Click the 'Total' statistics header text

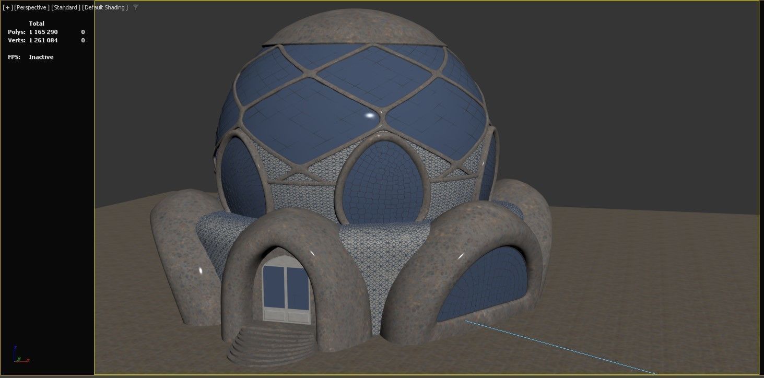pos(37,23)
